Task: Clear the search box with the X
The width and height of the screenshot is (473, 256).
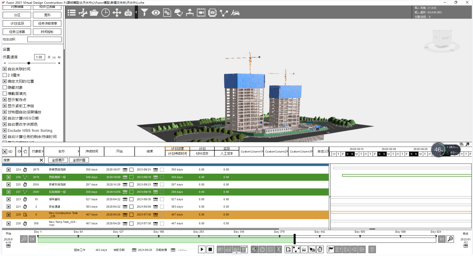Action: coord(41,160)
